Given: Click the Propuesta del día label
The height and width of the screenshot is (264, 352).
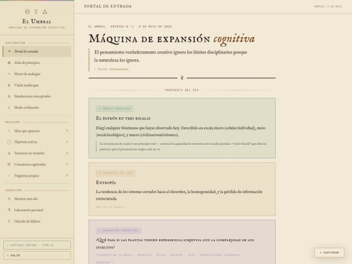Looking at the screenshot, I should pos(182,90).
